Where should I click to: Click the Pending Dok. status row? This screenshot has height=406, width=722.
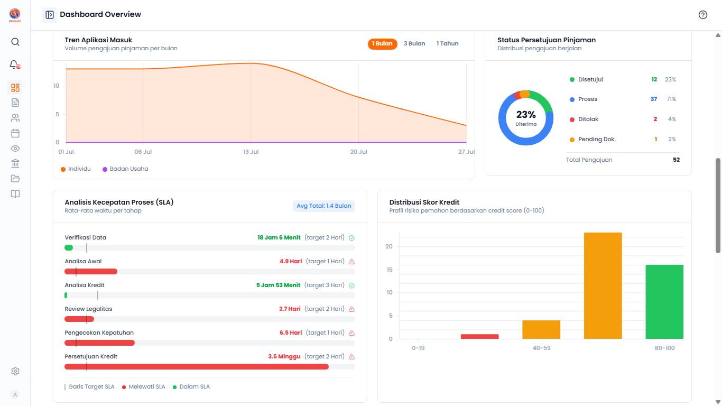[623, 140]
